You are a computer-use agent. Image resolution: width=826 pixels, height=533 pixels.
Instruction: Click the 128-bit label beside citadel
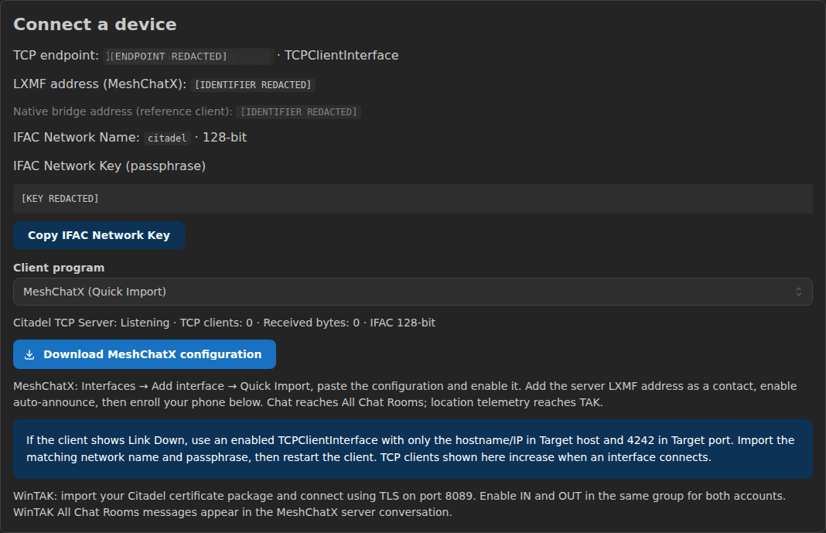[x=224, y=138]
